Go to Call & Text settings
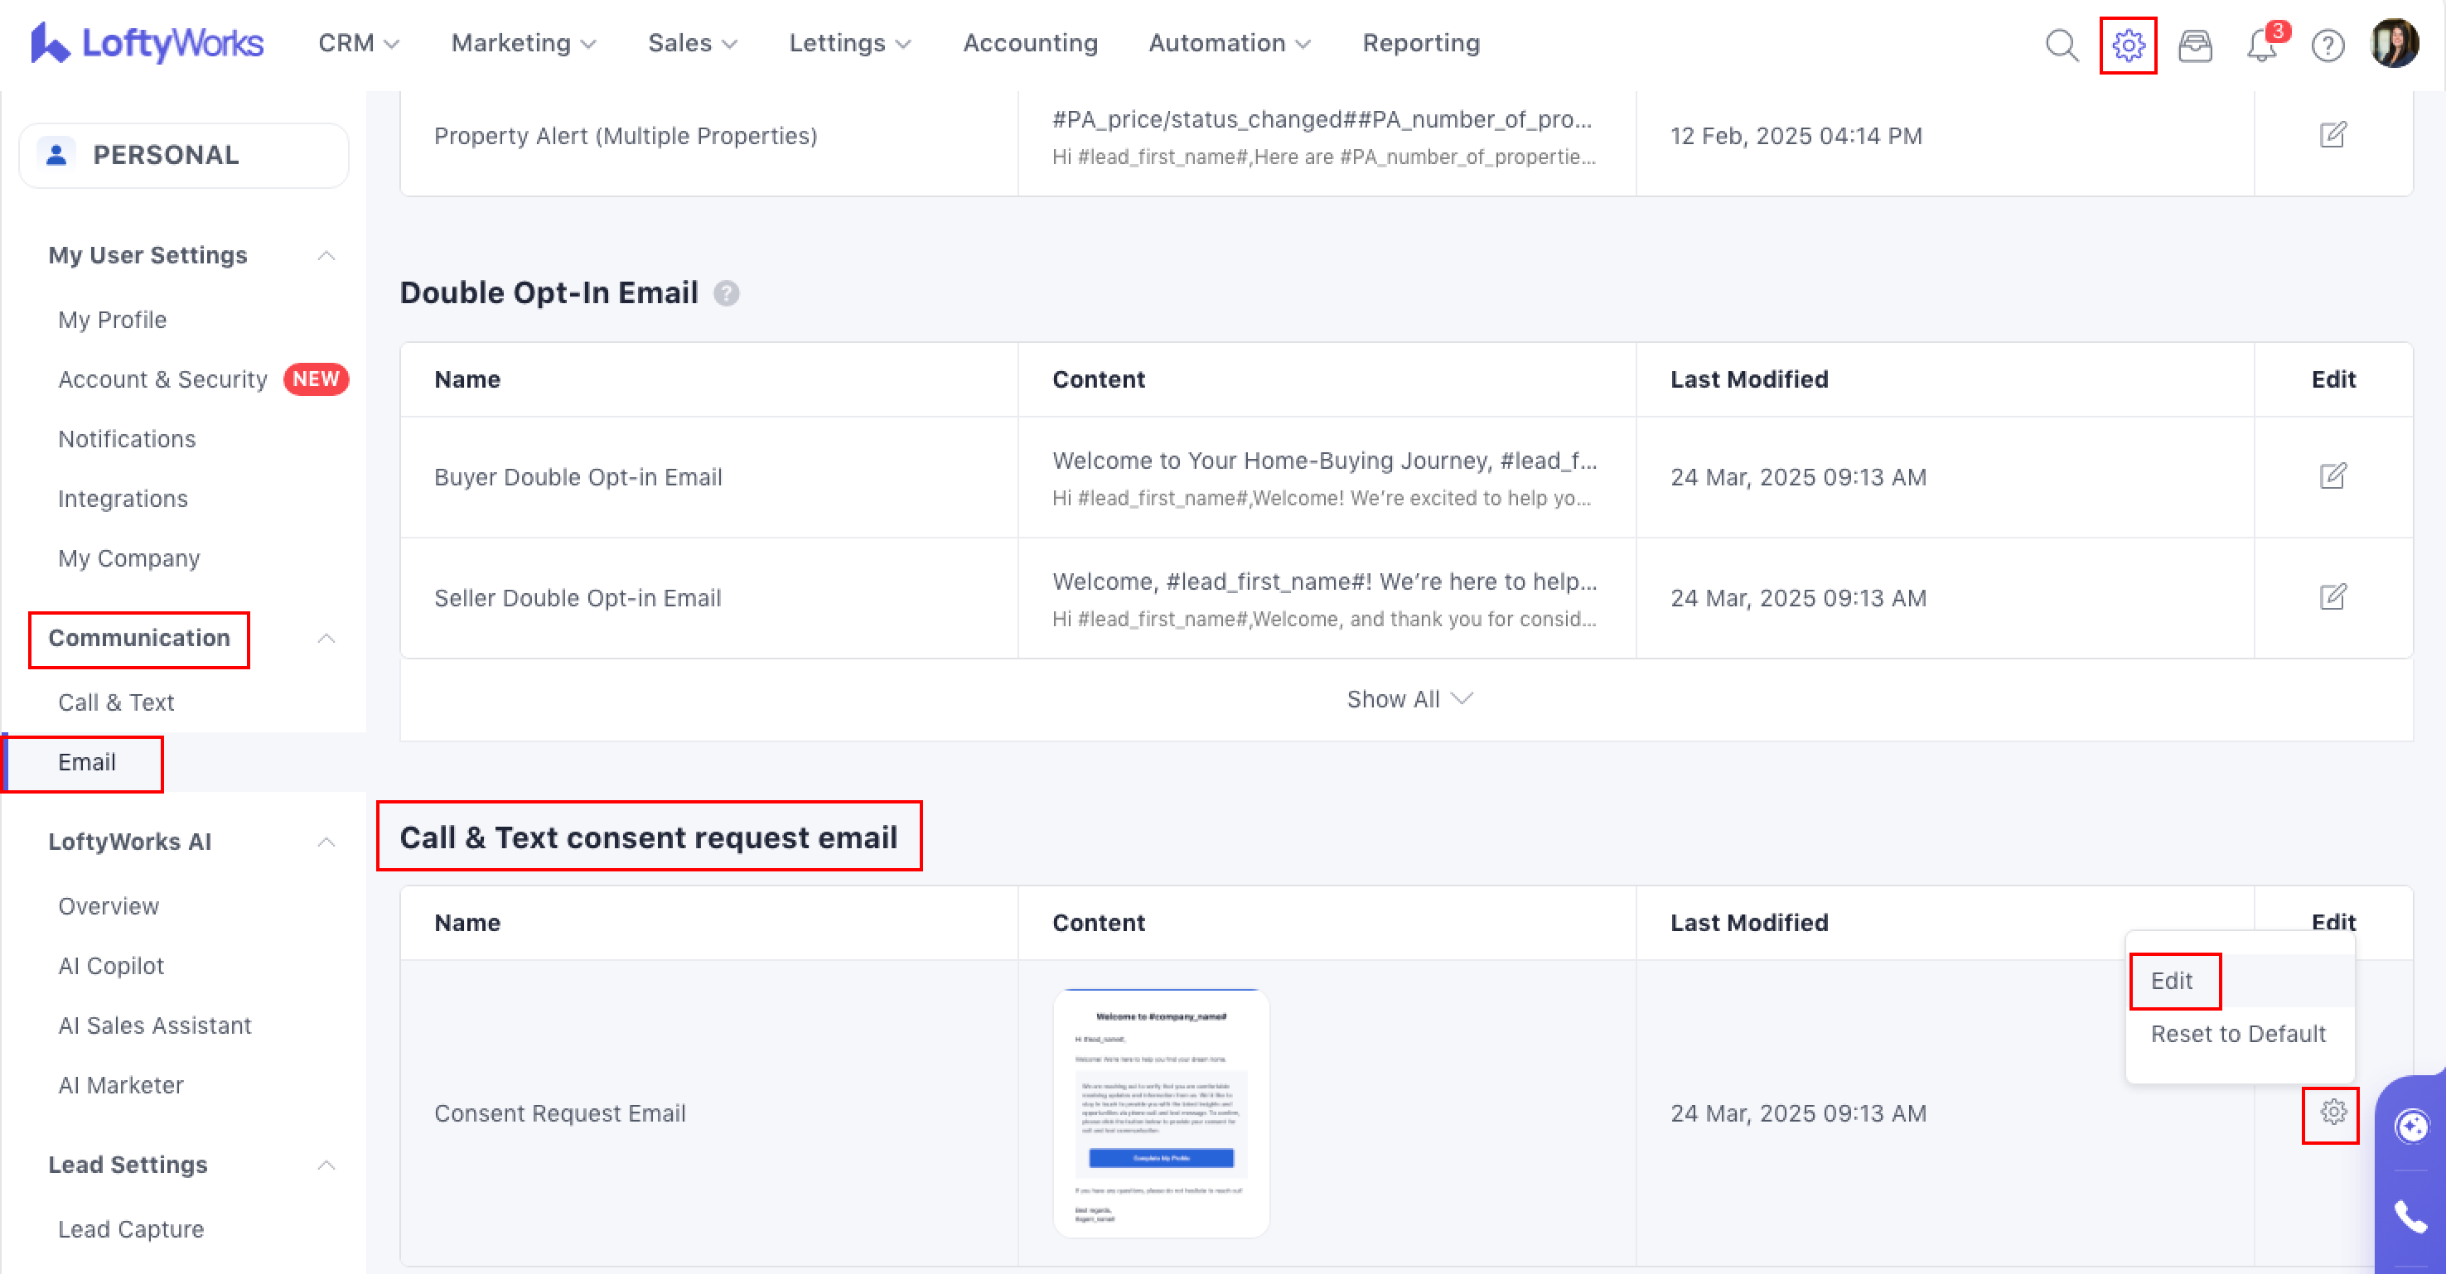The image size is (2446, 1274). pos(116,702)
